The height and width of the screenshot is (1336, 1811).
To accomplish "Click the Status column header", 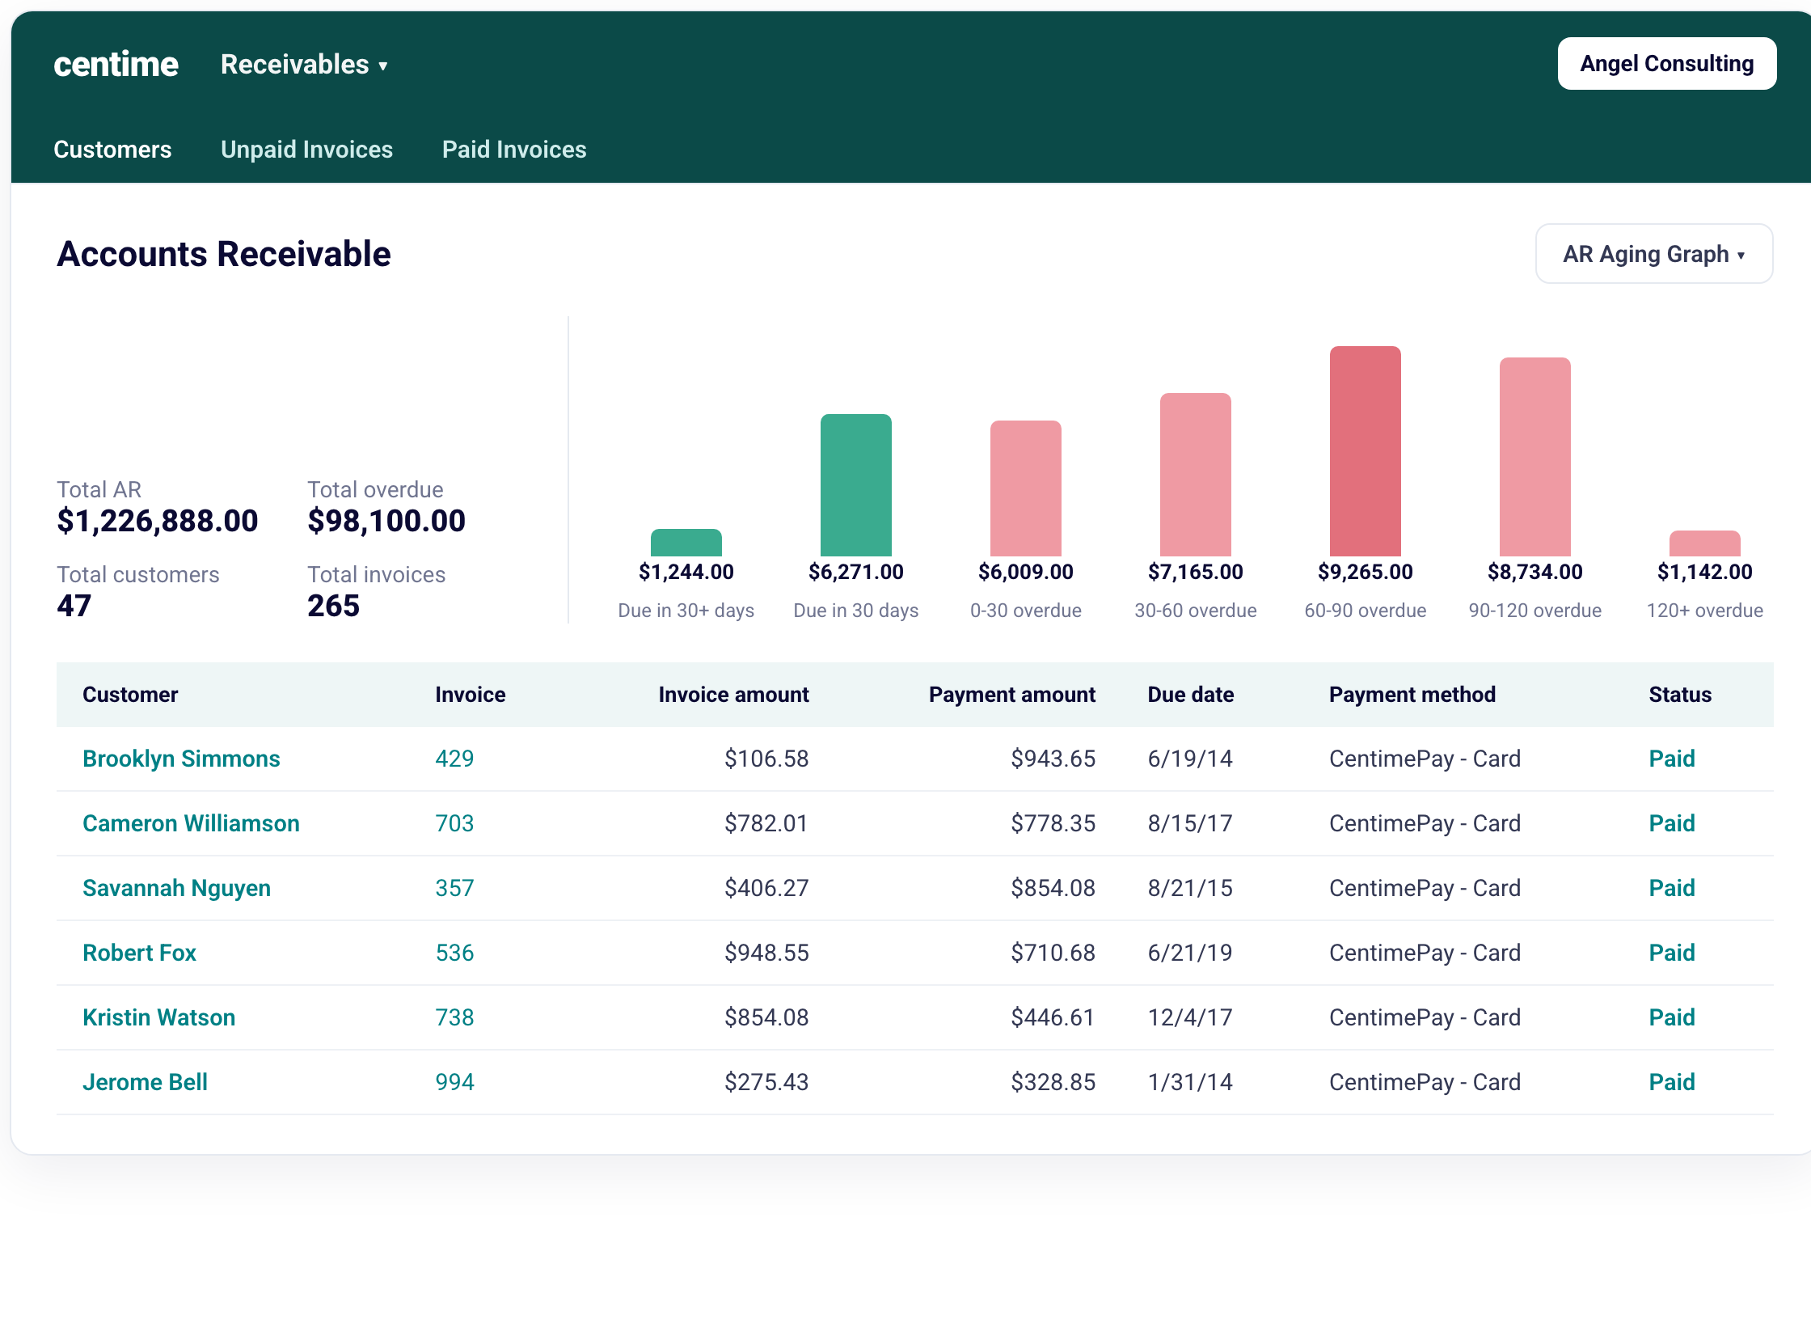I will pyautogui.click(x=1680, y=695).
